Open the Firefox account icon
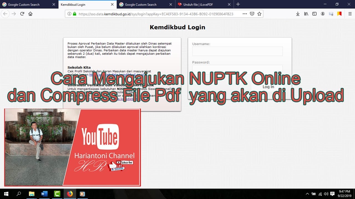The image size is (355, 199). pos(323,14)
